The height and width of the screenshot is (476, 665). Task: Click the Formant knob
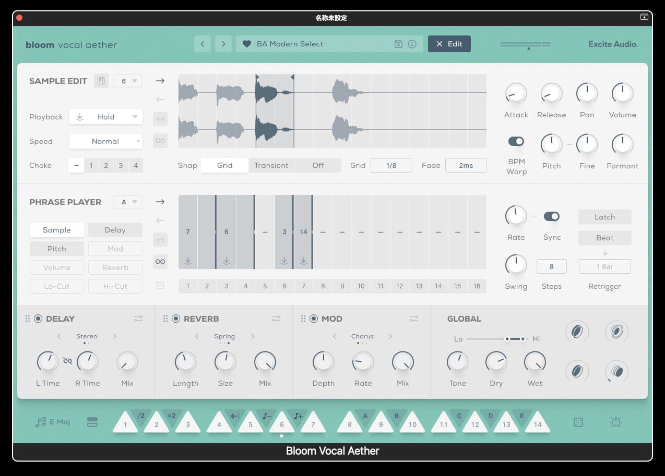tap(622, 144)
